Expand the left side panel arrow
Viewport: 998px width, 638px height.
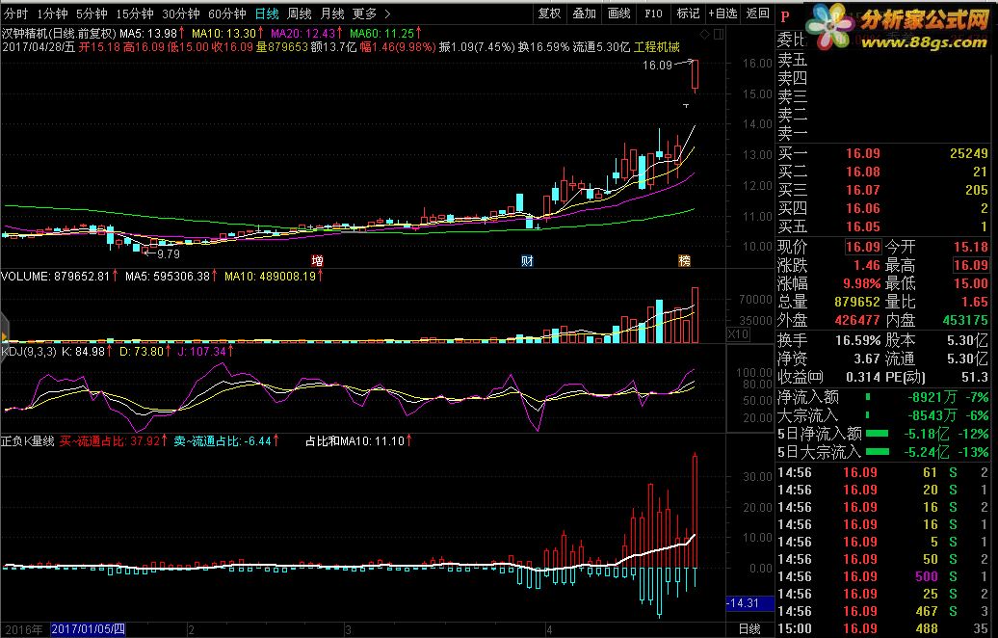point(3,336)
